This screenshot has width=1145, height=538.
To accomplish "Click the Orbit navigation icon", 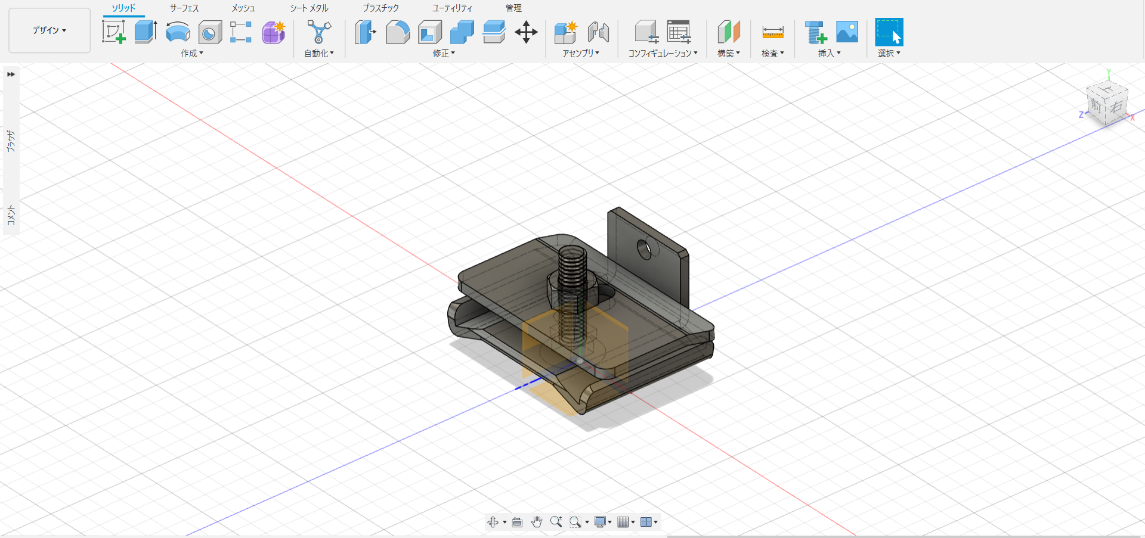I will [x=493, y=522].
